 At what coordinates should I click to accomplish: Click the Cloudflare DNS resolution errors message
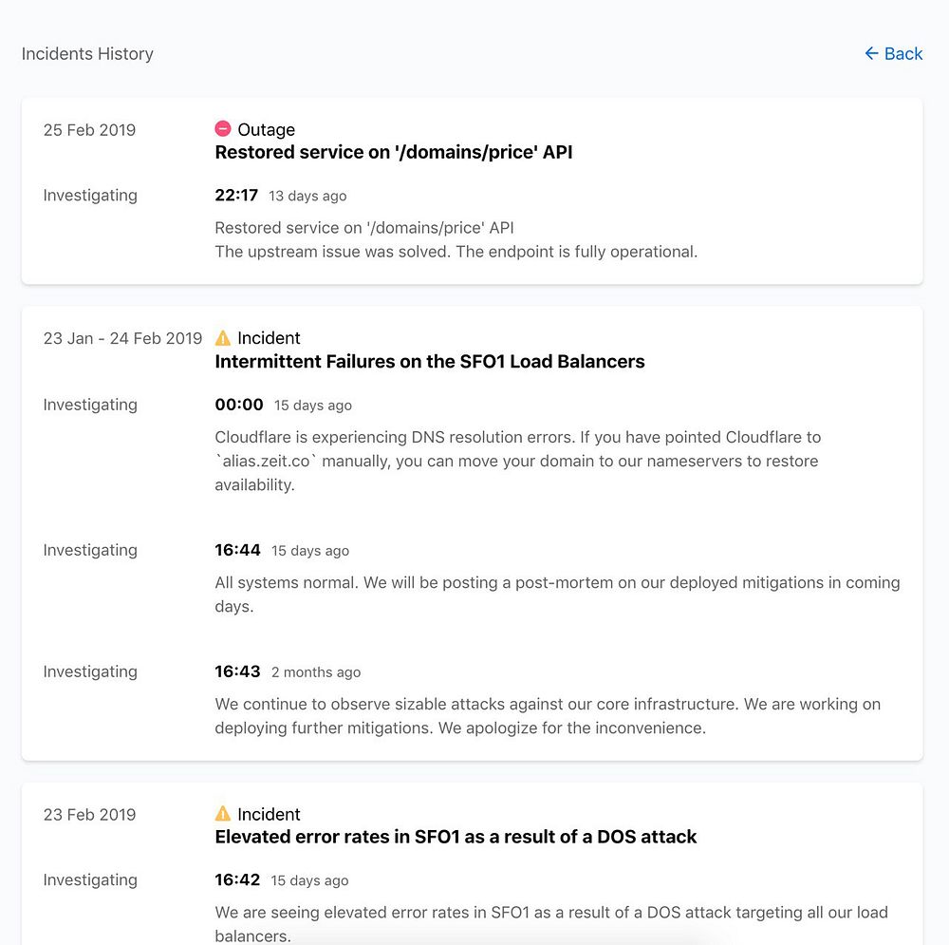(x=517, y=461)
